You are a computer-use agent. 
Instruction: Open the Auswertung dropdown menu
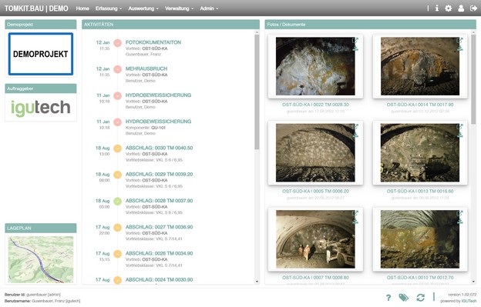coord(143,8)
